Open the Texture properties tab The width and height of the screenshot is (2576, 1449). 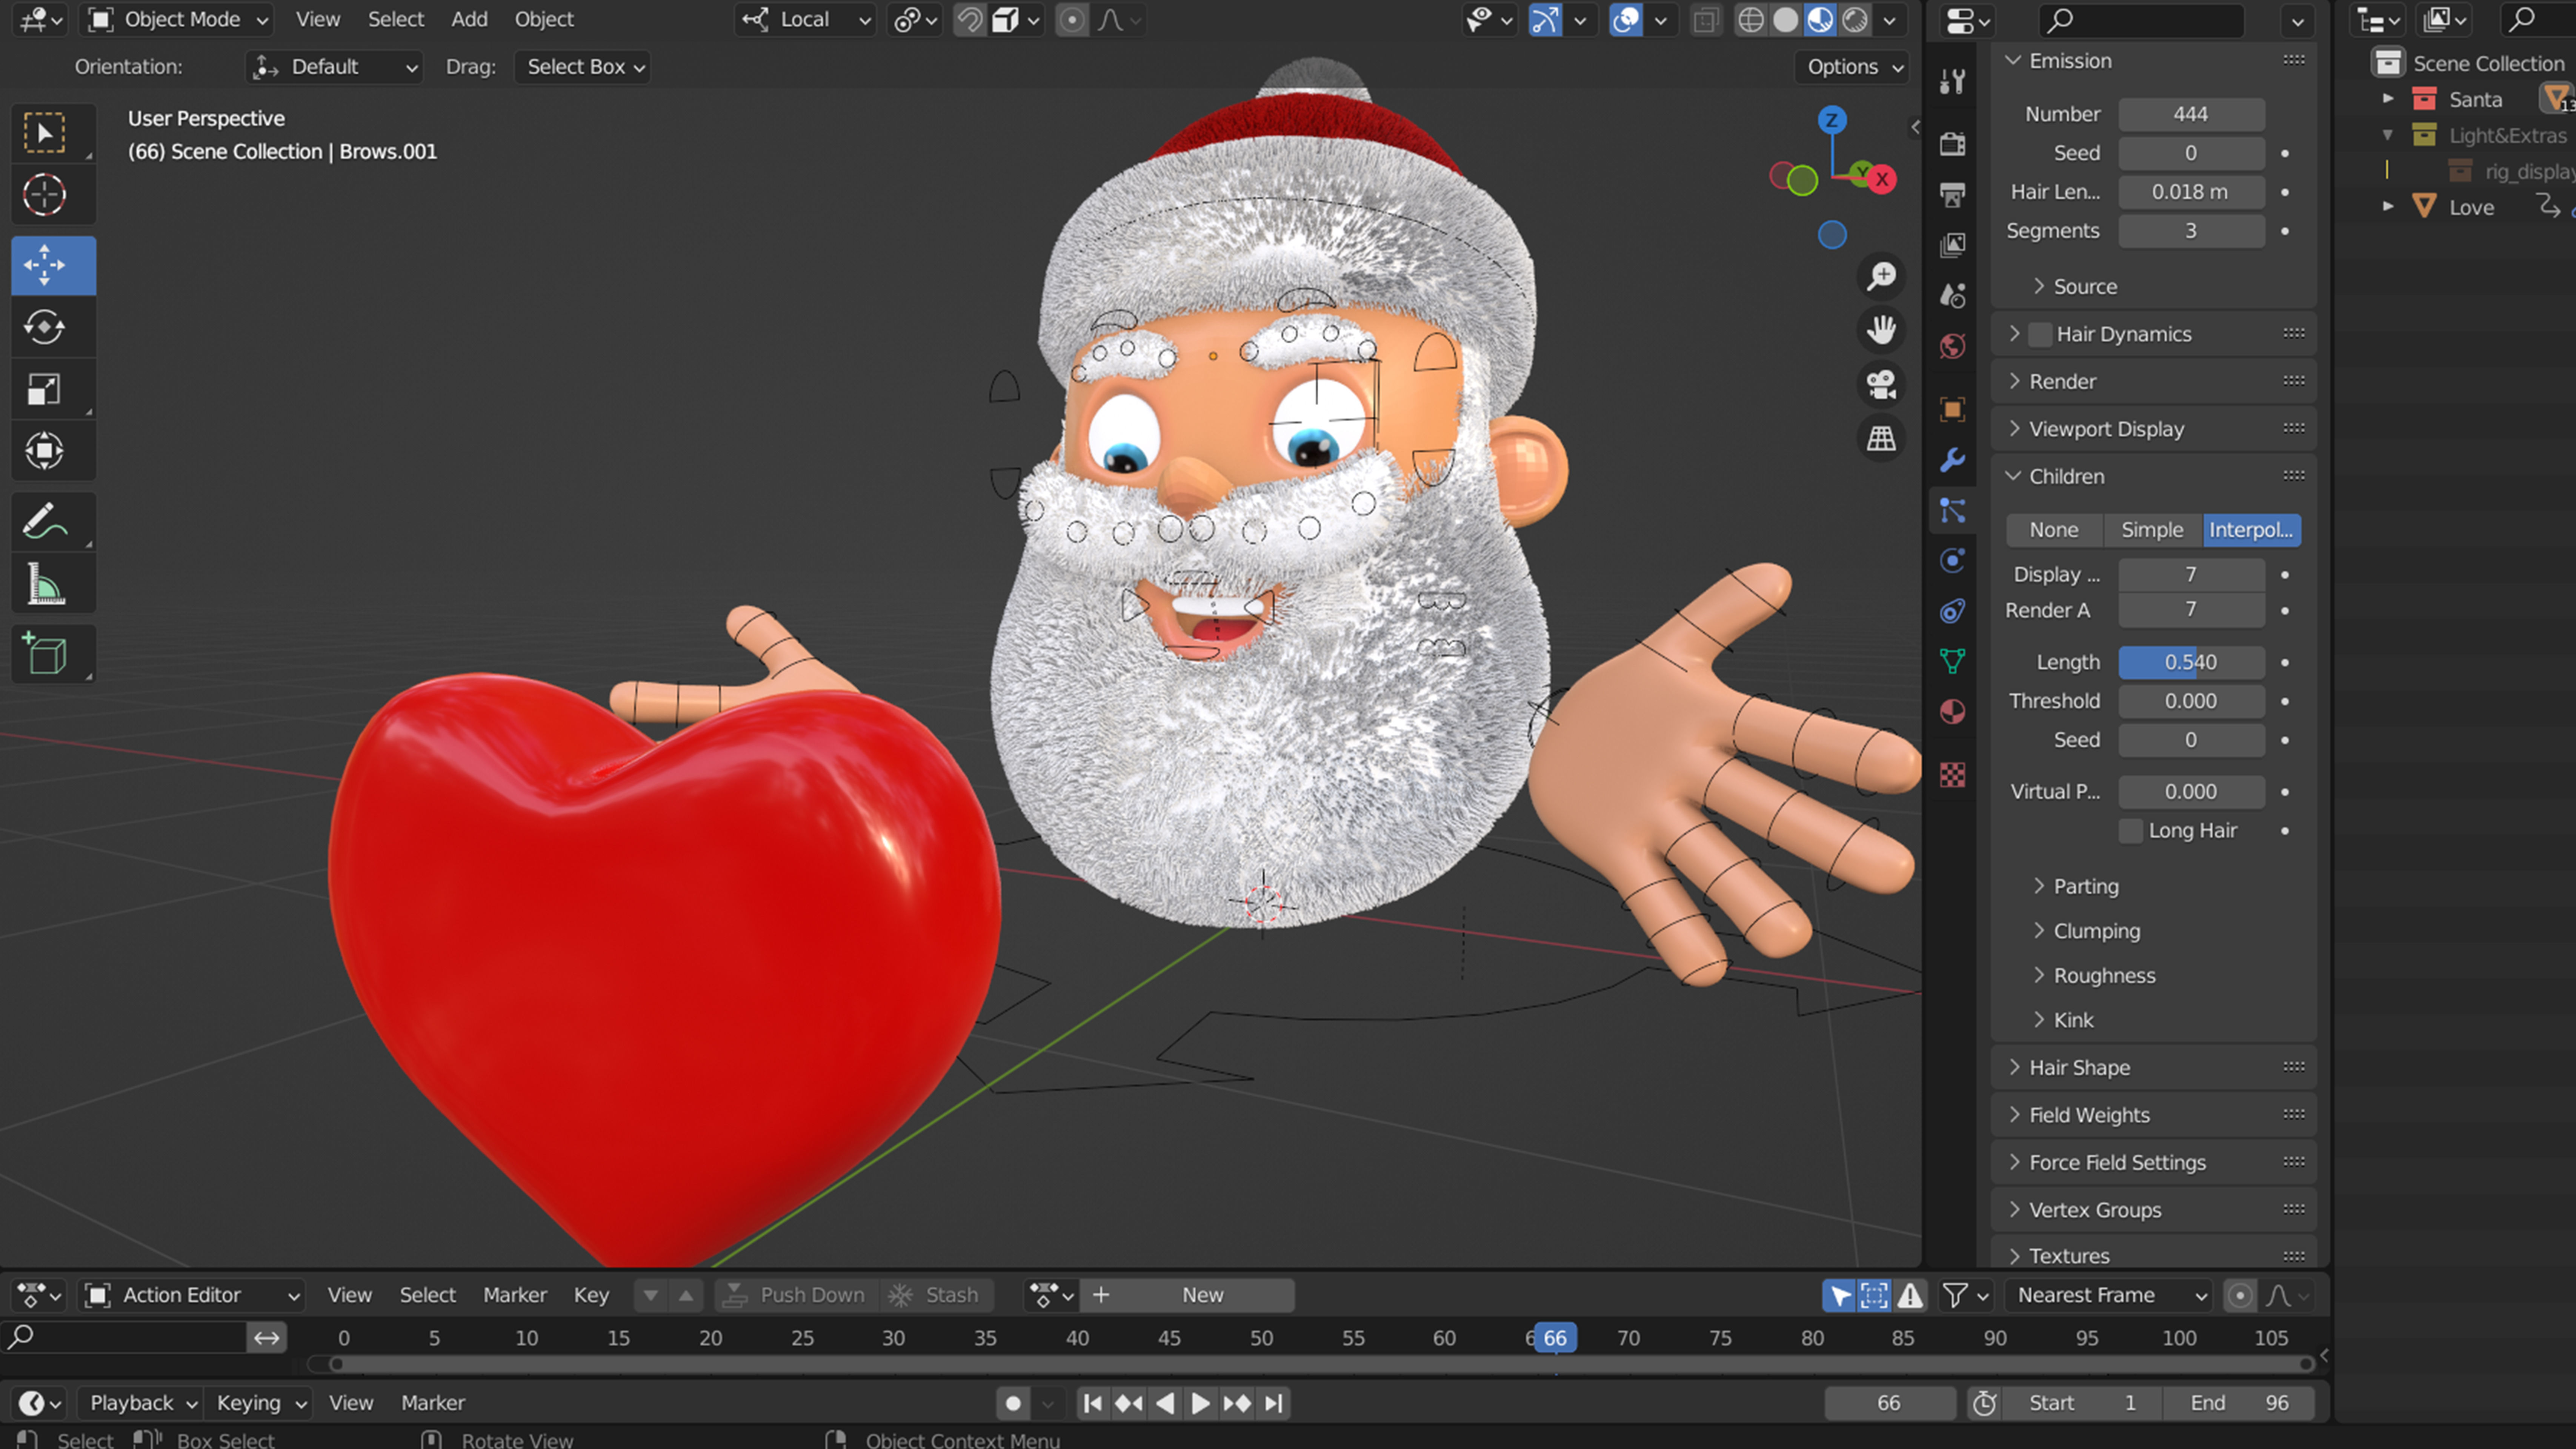click(x=1952, y=775)
